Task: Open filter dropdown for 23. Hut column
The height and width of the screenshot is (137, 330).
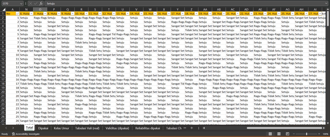Action: click(x=265, y=13)
